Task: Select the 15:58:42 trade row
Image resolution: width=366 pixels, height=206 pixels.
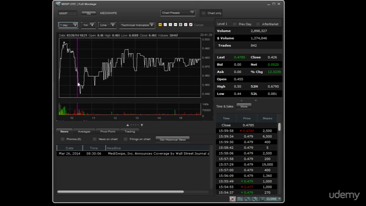Action: (x=246, y=148)
